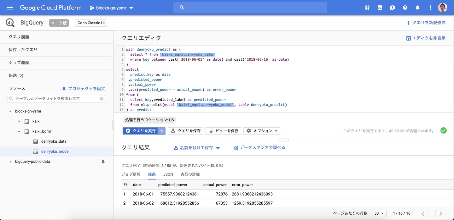Click the predicted_power column header

click(x=173, y=185)
